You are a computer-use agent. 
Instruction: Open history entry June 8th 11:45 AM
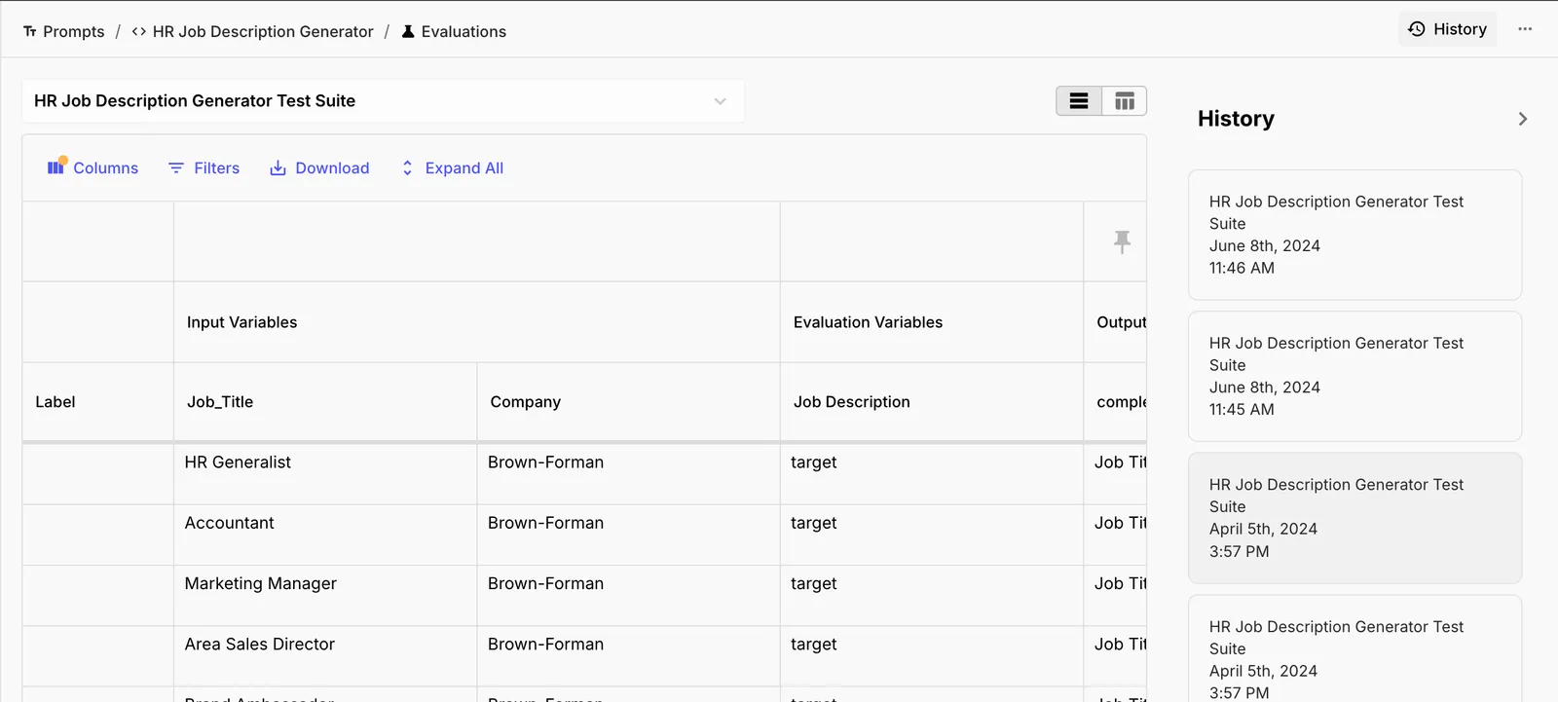point(1354,376)
